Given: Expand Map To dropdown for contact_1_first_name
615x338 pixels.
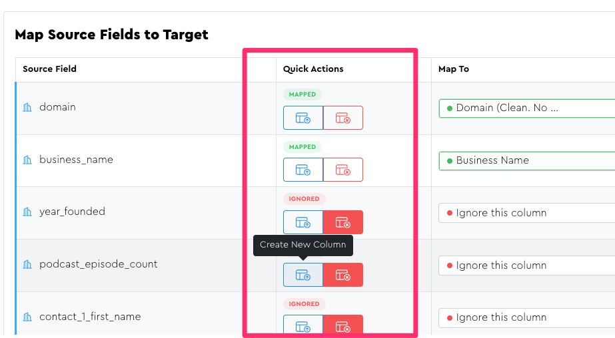Looking at the screenshot, I should (x=526, y=317).
